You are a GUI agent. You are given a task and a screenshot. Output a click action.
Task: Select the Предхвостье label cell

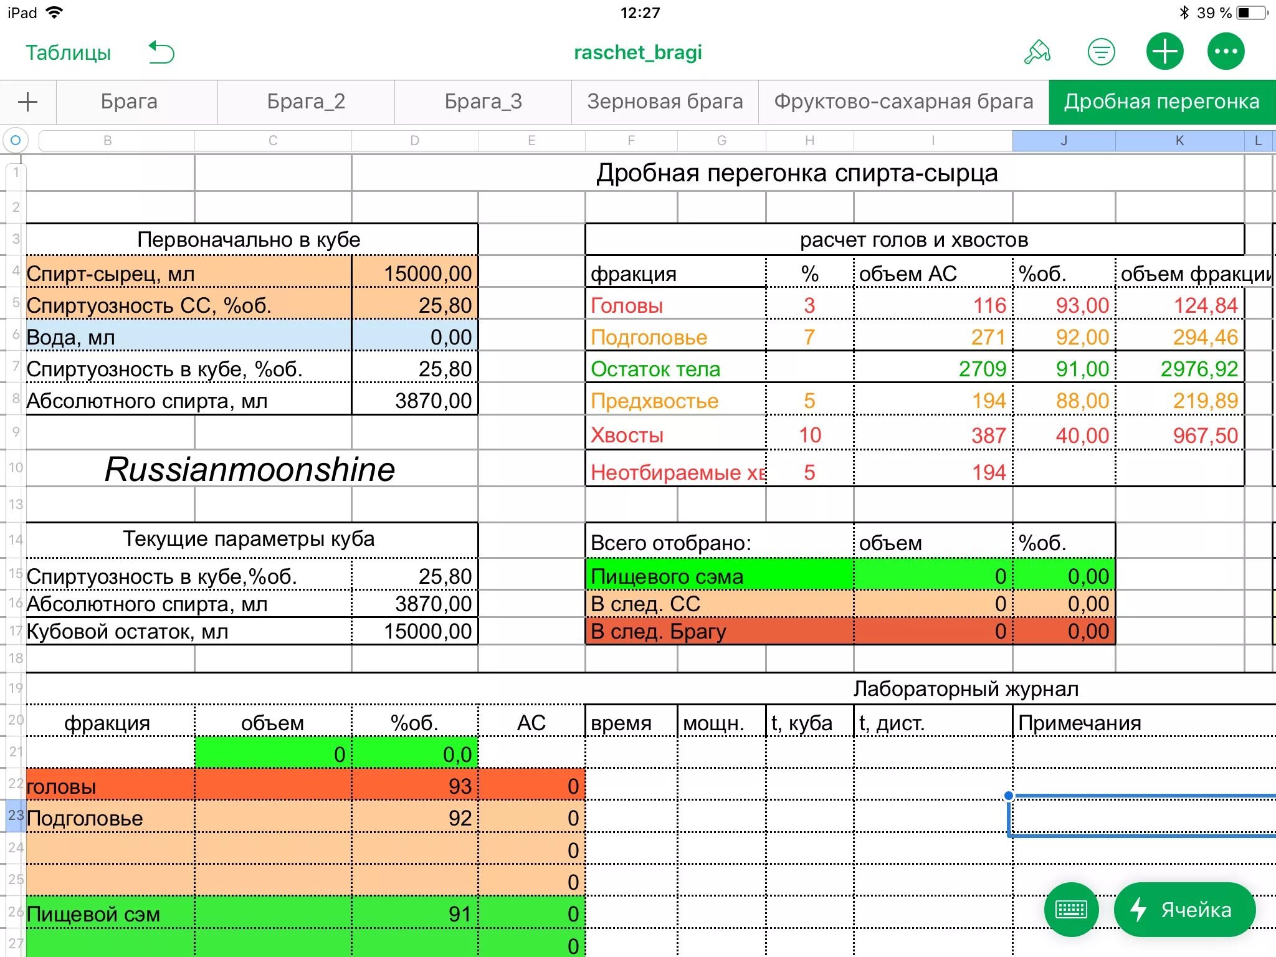[676, 400]
